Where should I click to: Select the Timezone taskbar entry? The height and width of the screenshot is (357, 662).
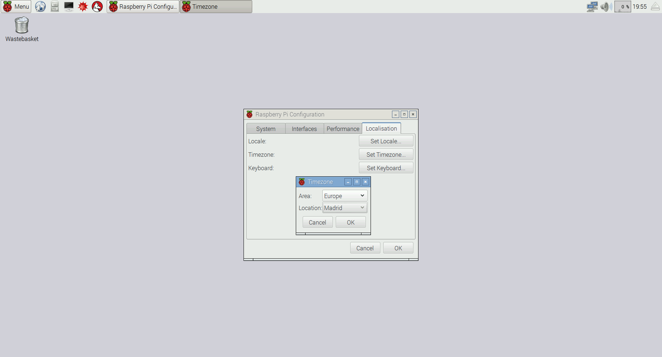point(216,7)
